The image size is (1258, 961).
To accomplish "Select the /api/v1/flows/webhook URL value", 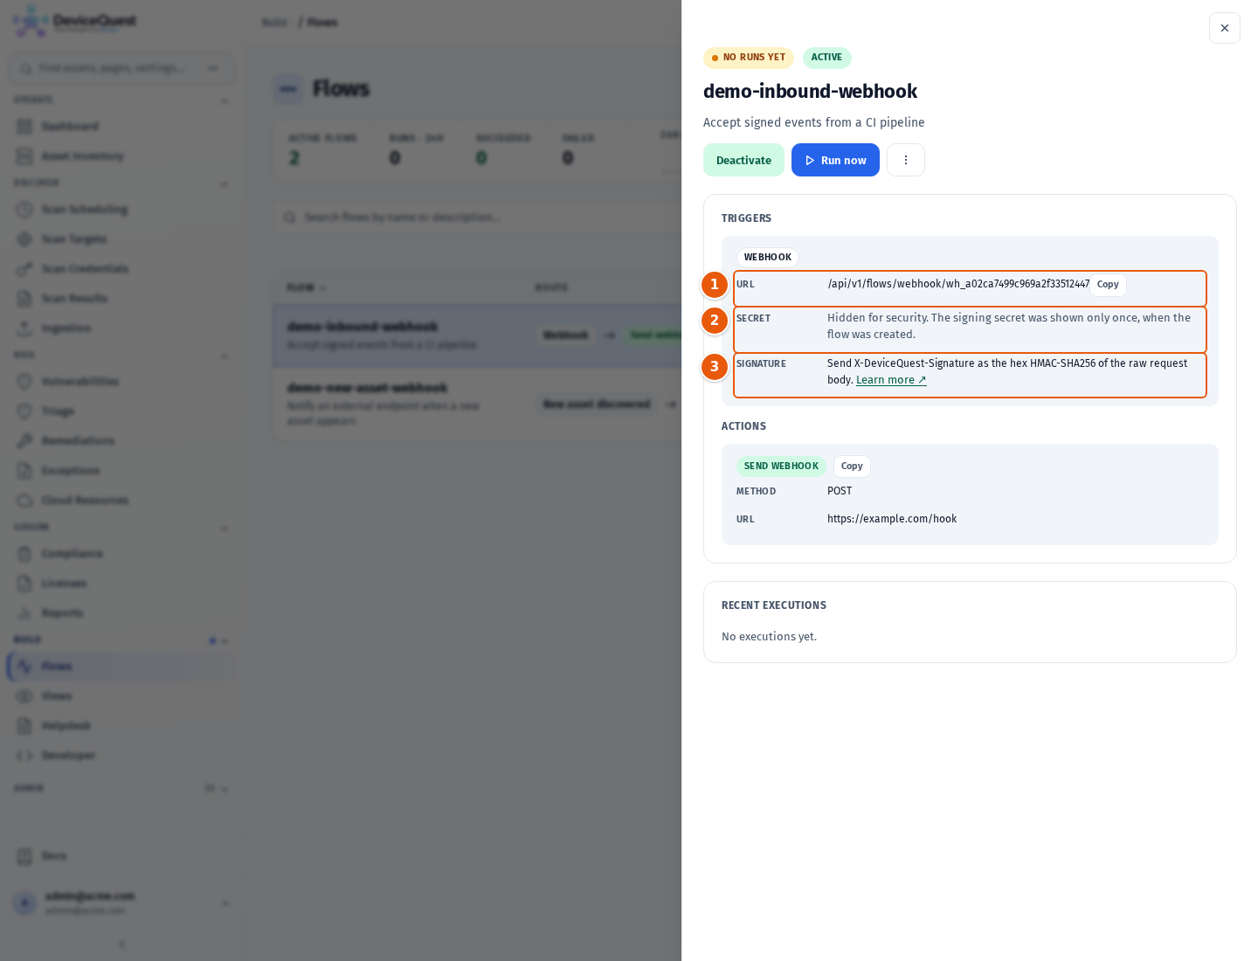I will tap(958, 284).
